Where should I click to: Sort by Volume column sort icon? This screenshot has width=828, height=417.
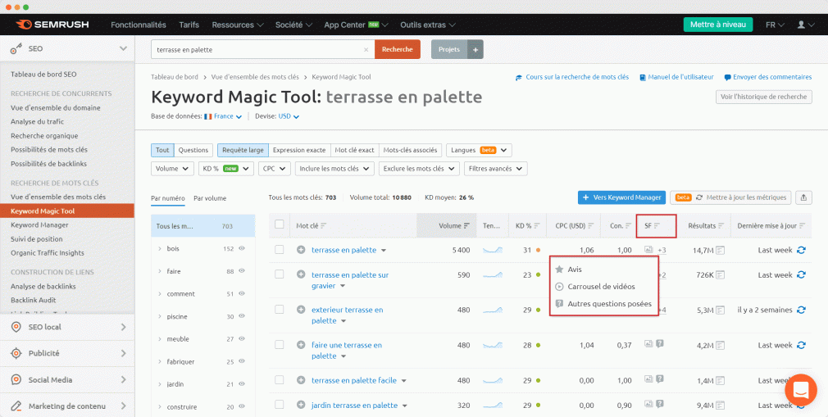point(466,225)
